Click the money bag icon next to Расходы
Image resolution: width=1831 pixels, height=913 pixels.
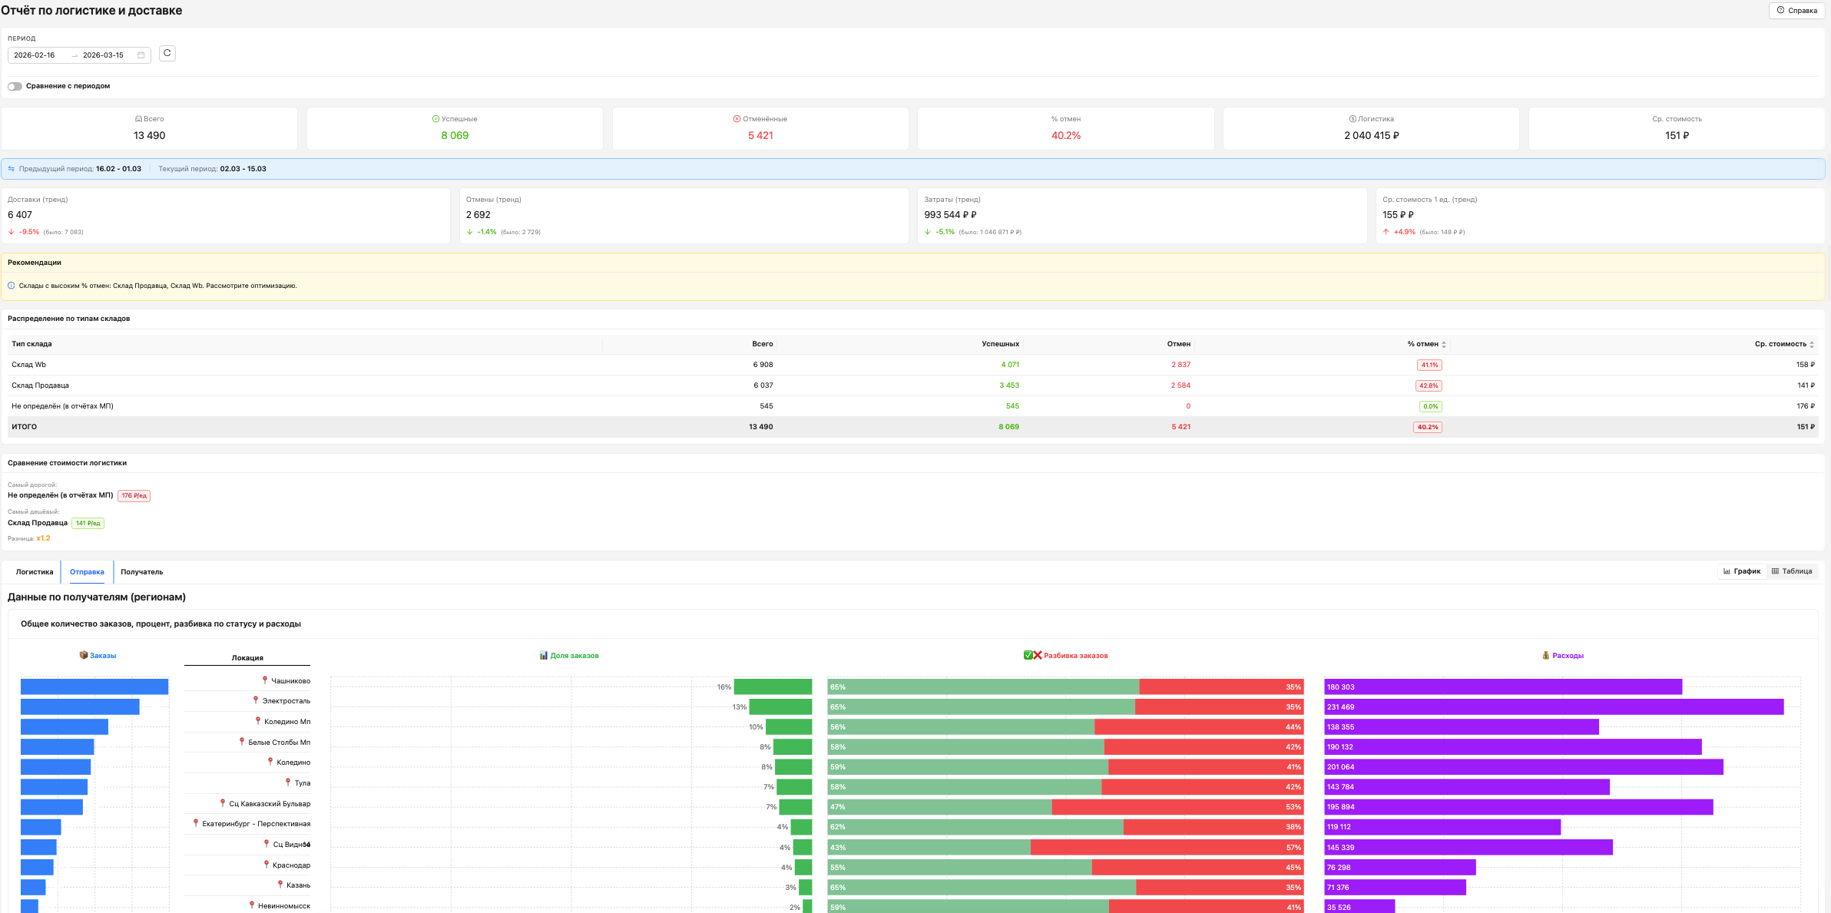pyautogui.click(x=1546, y=656)
